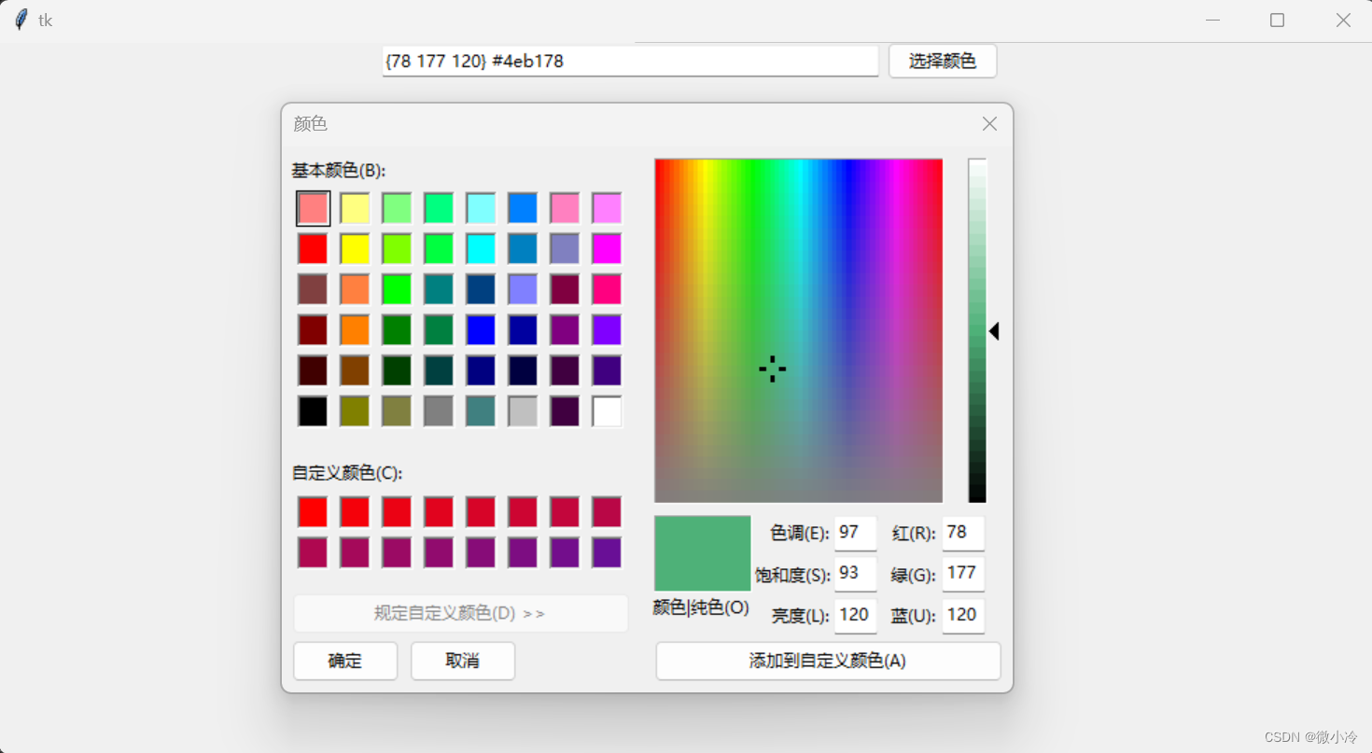Screen dimensions: 1372x753
Task: Select the last custom swatch in first row
Action: (x=607, y=512)
